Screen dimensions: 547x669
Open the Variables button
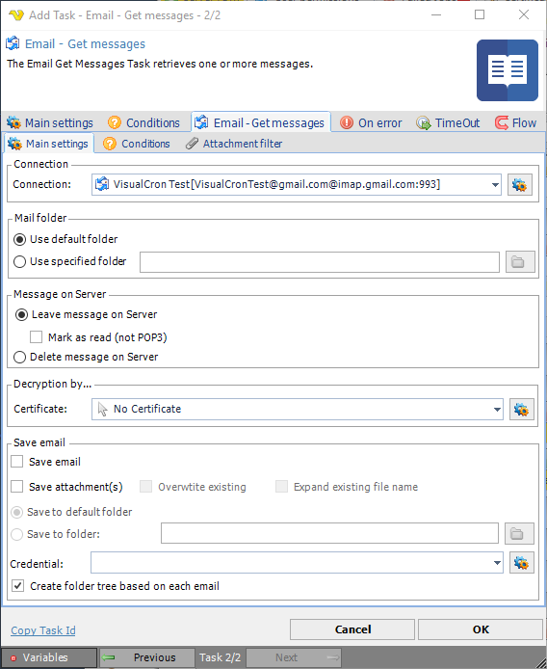48,657
